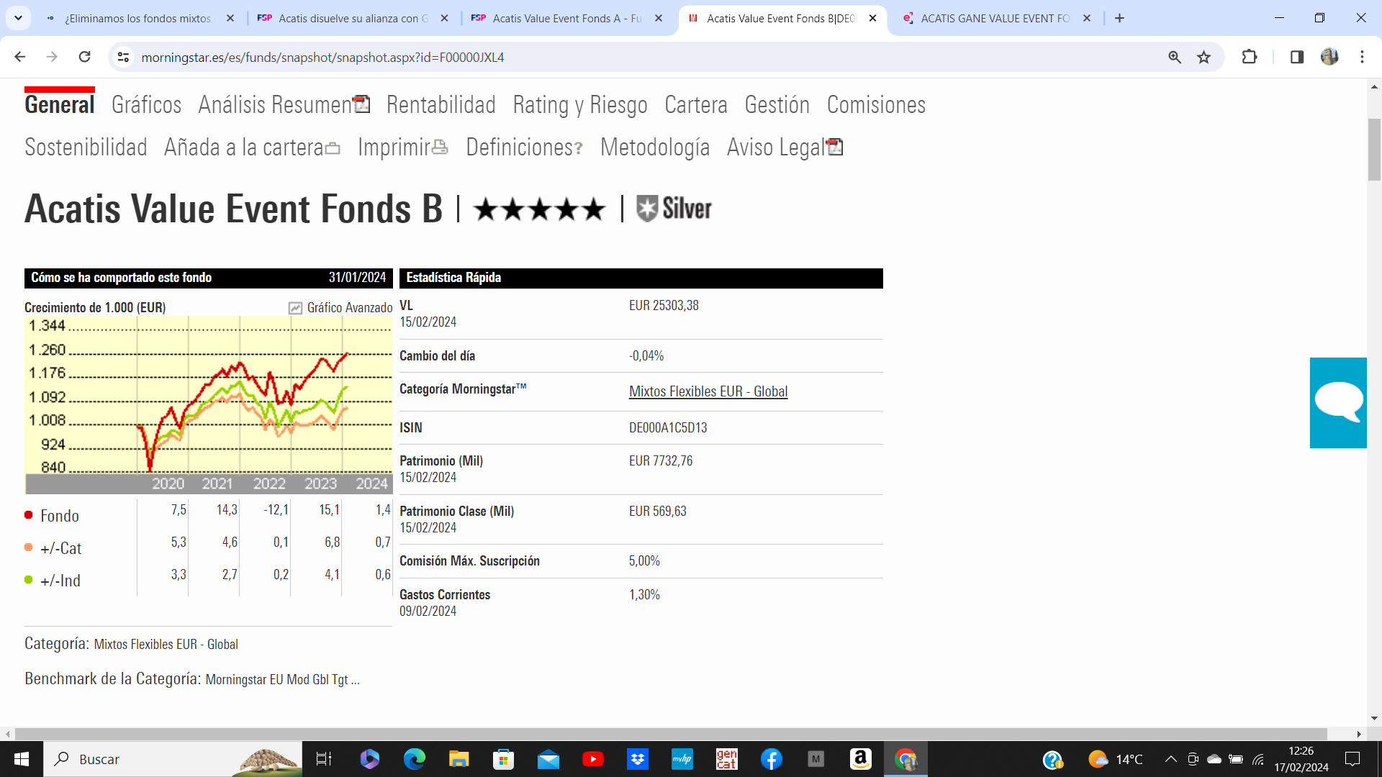Open the Rating y Riesgo section
This screenshot has height=777, width=1382.
tap(580, 105)
